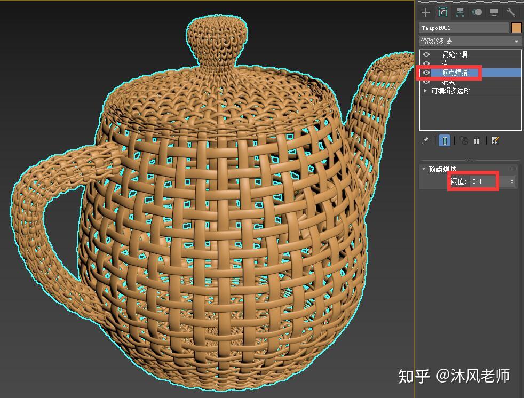This screenshot has height=398, width=524.
Task: Click the 阈值 threshold spinner arrows
Action: pyautogui.click(x=512, y=181)
